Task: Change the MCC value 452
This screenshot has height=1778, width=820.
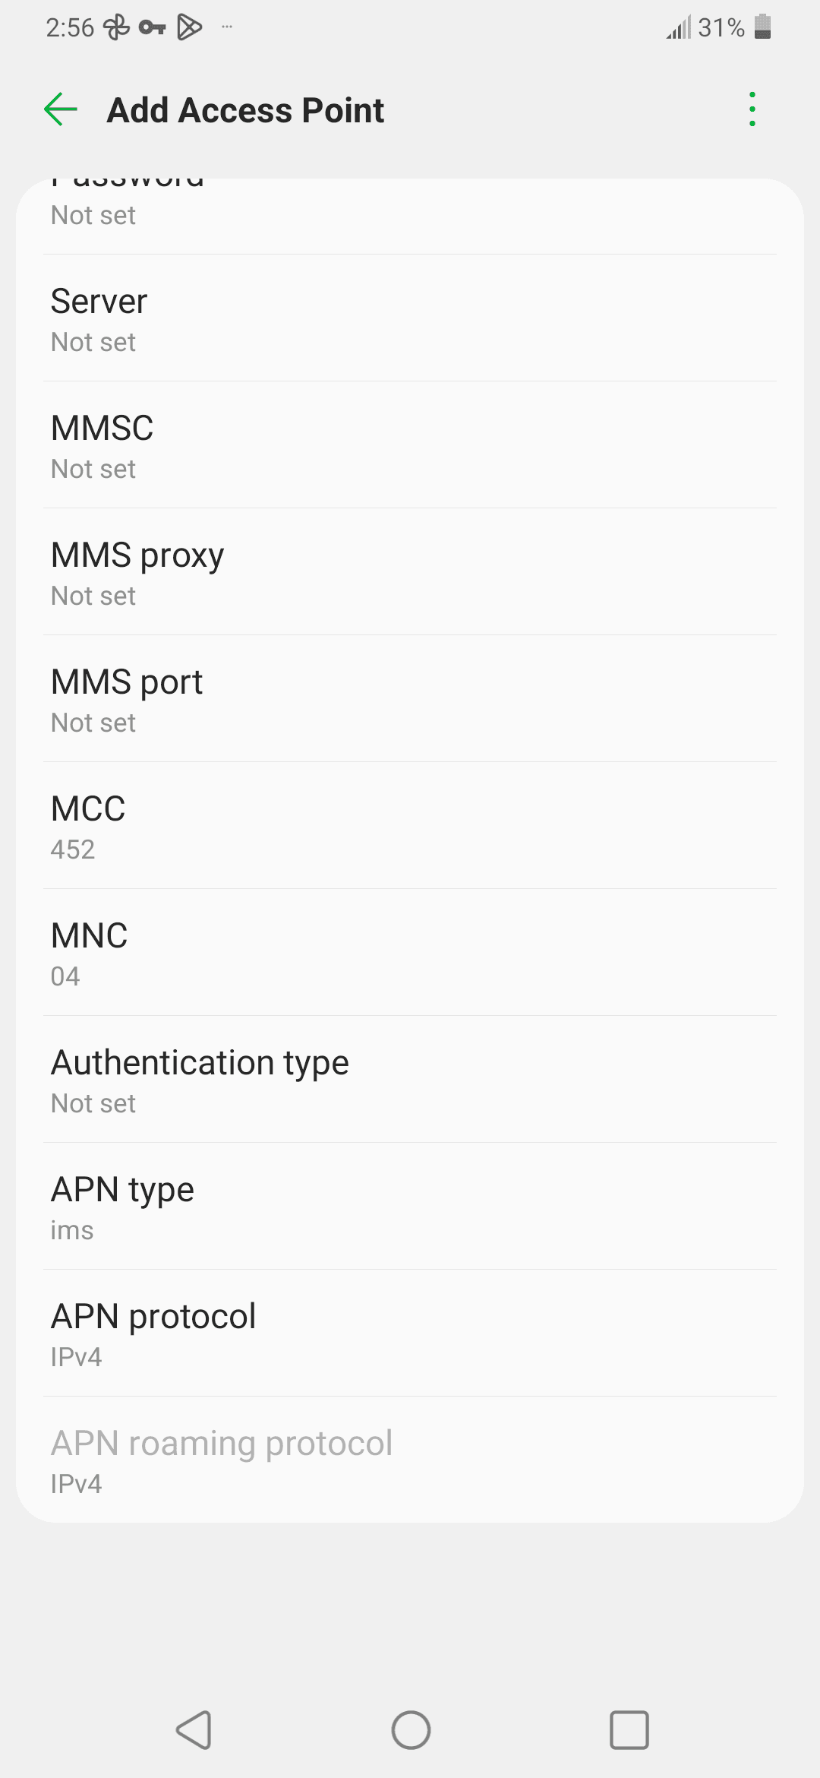Action: click(x=410, y=827)
